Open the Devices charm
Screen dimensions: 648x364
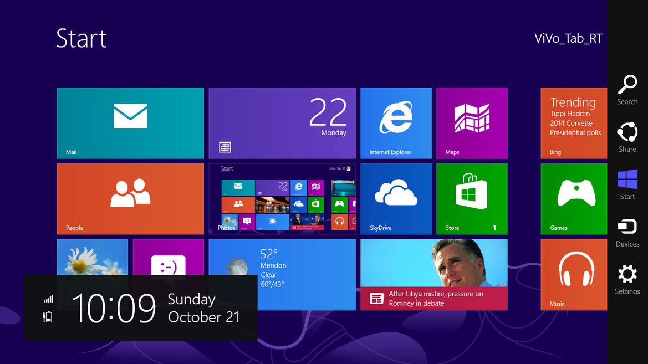coord(627,233)
